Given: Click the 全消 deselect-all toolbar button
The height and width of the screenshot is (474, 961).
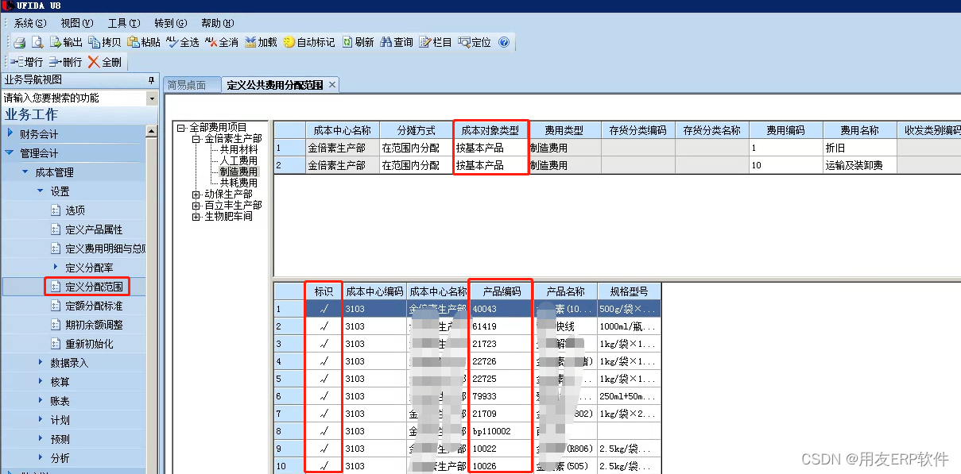Looking at the screenshot, I should (221, 43).
